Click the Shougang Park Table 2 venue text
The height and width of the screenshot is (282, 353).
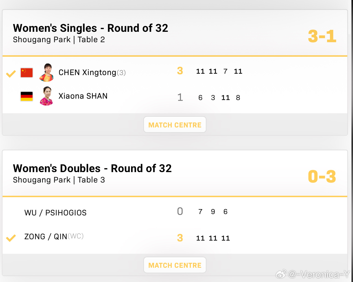click(x=59, y=40)
